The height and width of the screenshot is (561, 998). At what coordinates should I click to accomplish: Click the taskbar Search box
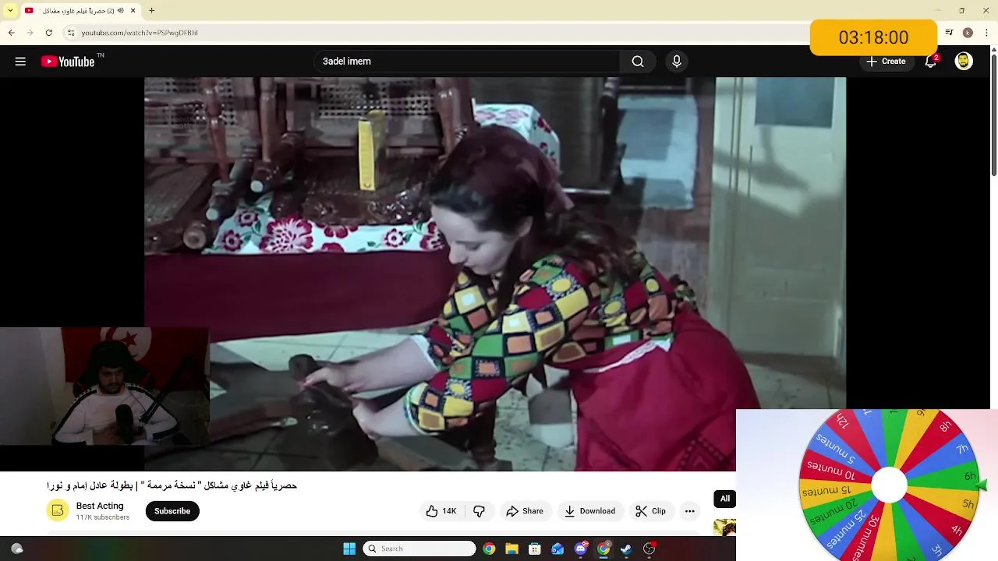(419, 549)
